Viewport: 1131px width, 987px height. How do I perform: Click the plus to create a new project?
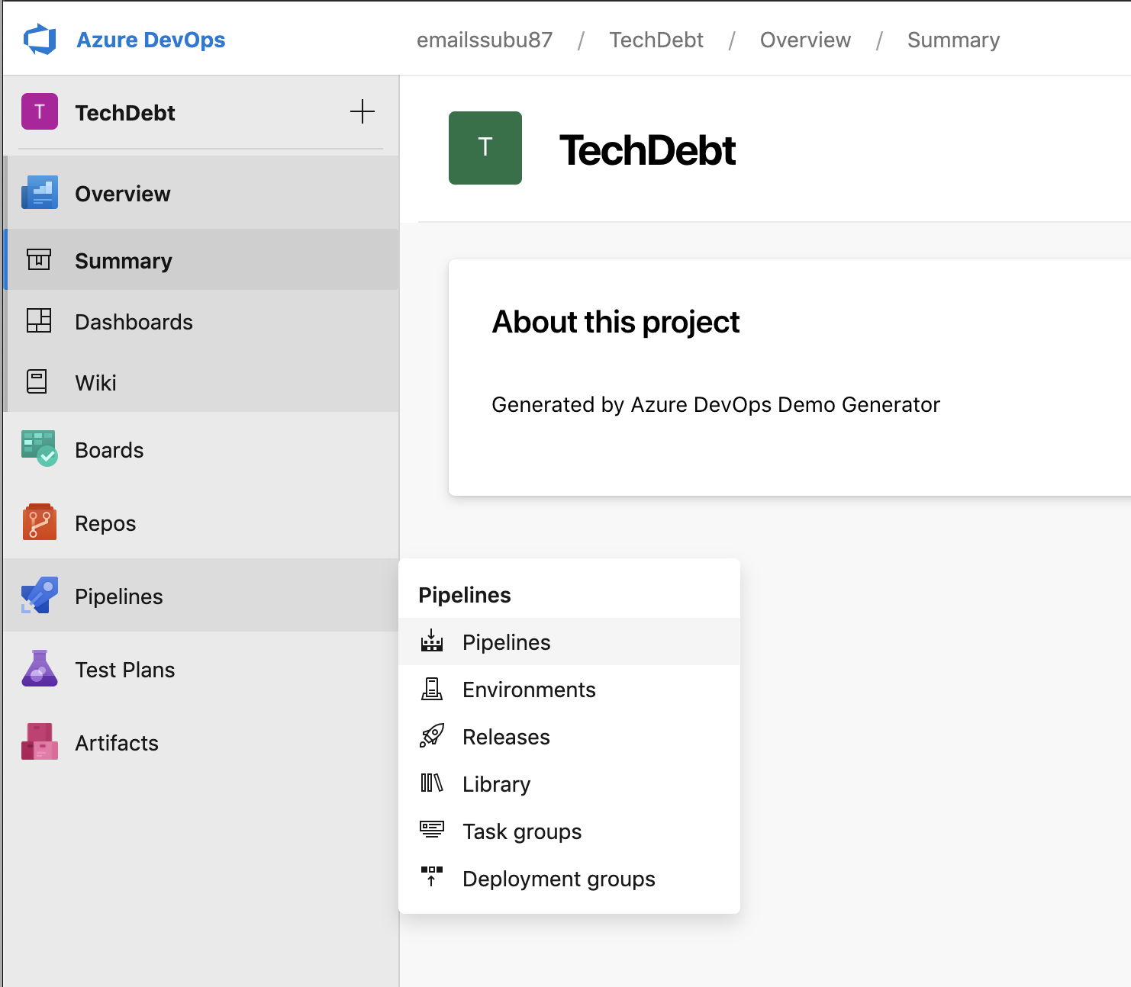pos(362,111)
